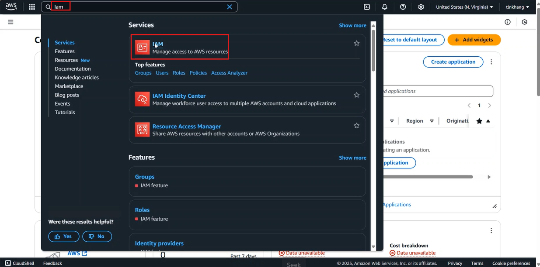Open the info panel icon
Viewport: 540px width, 267px height.
point(508,22)
